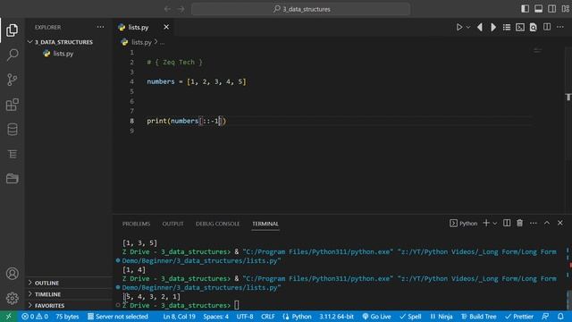Viewport: 572px width, 322px height.
Task: Open notifications bell in status bar
Action: 560,317
